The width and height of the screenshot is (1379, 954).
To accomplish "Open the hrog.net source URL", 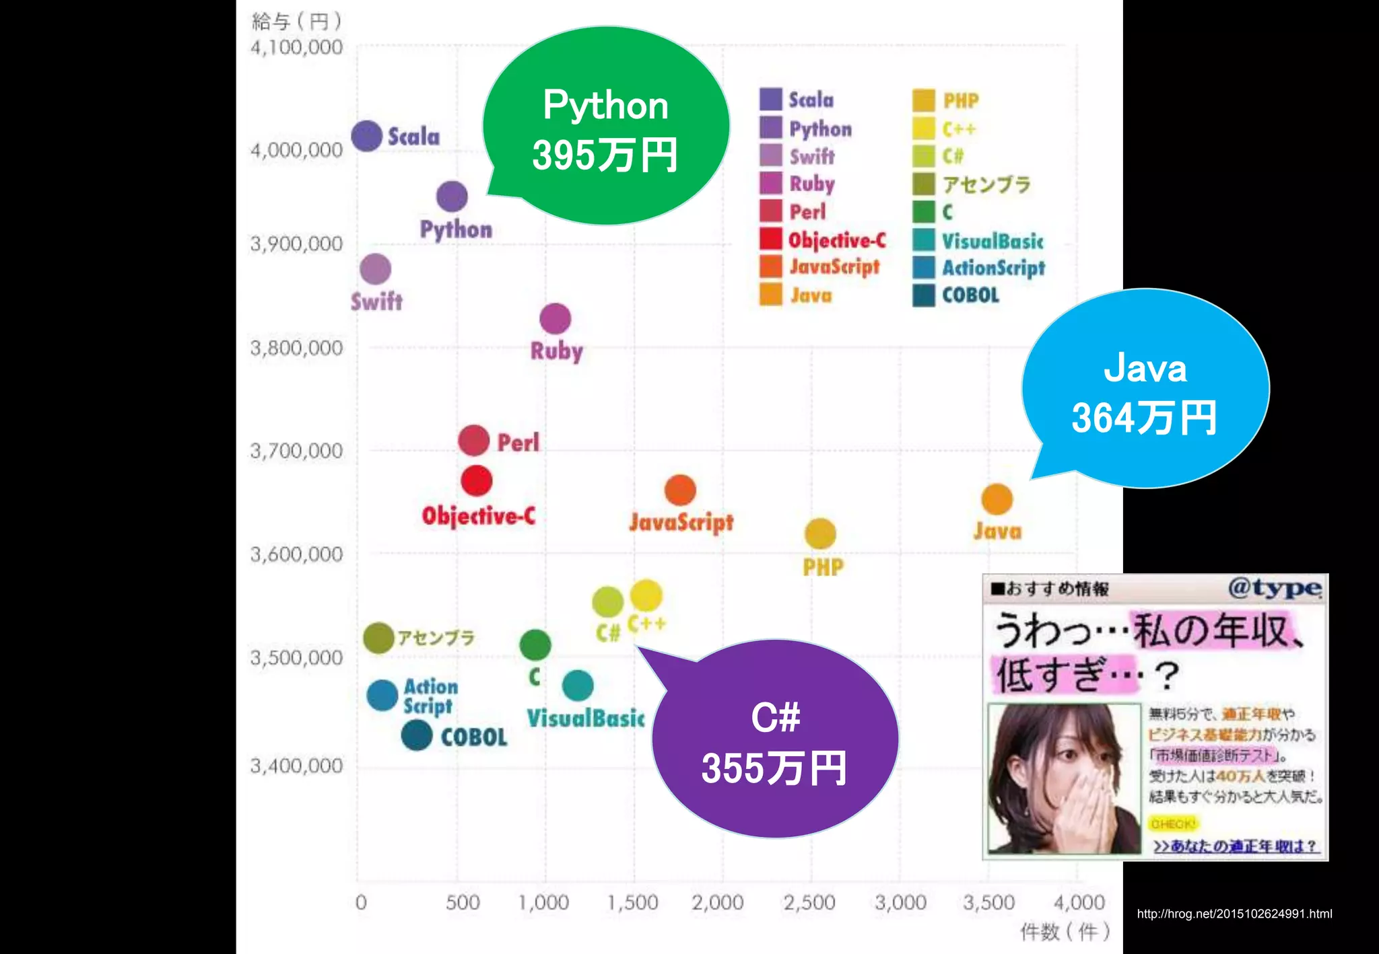I will pyautogui.click(x=1234, y=914).
